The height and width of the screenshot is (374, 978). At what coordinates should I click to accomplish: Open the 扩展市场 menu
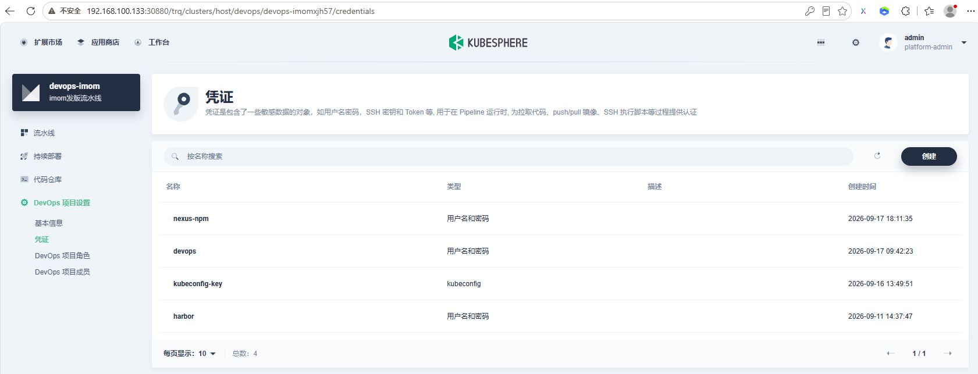pyautogui.click(x=41, y=42)
